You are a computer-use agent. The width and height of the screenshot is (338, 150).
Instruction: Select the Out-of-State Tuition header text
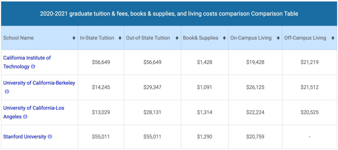pyautogui.click(x=148, y=38)
